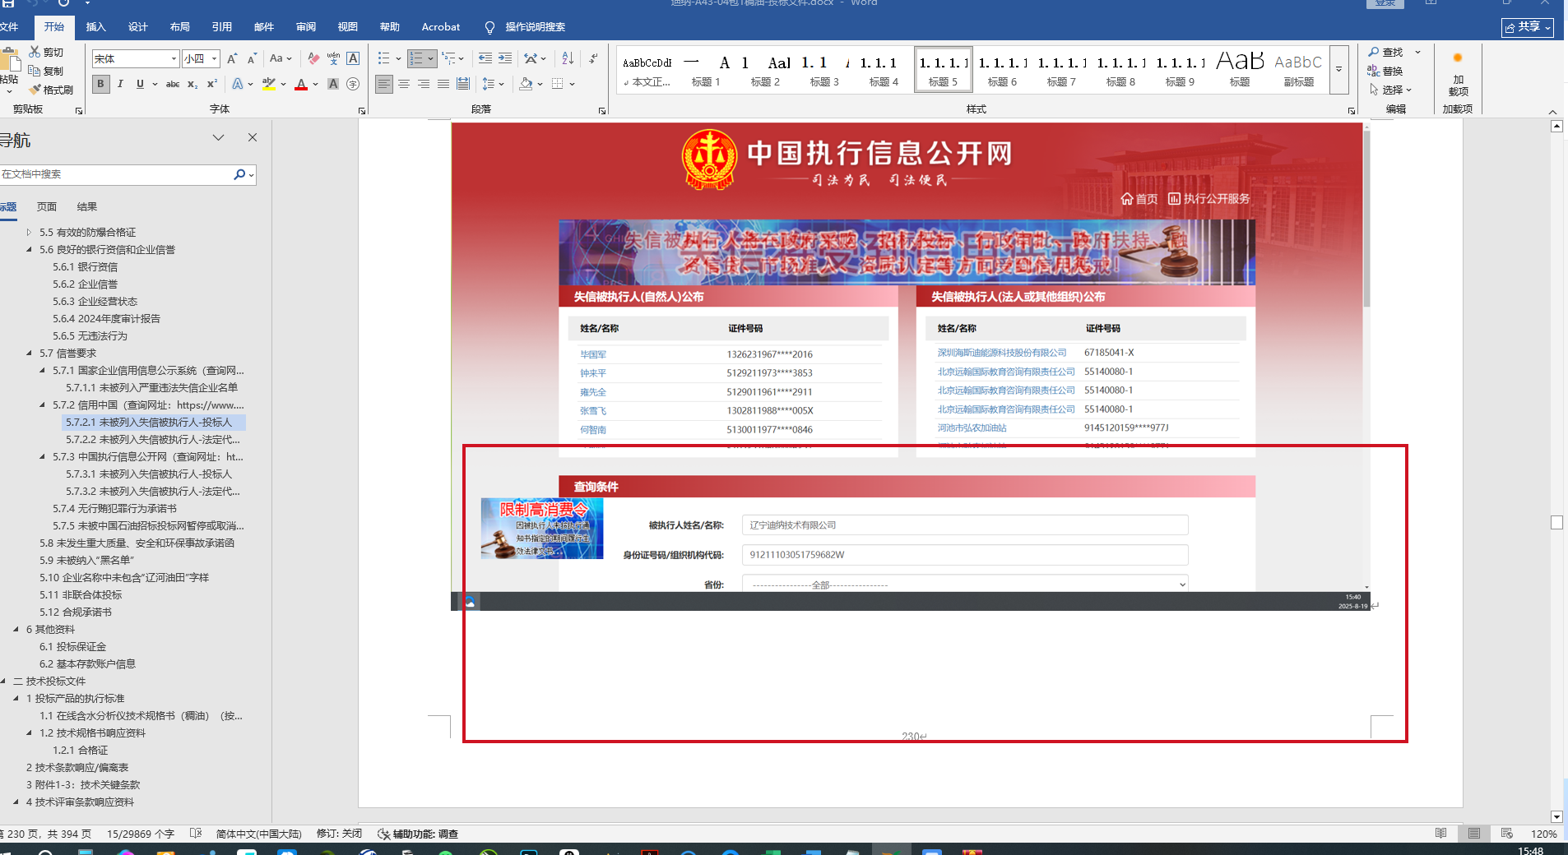Toggle Bold formatting
This screenshot has width=1568, height=855.
101,84
